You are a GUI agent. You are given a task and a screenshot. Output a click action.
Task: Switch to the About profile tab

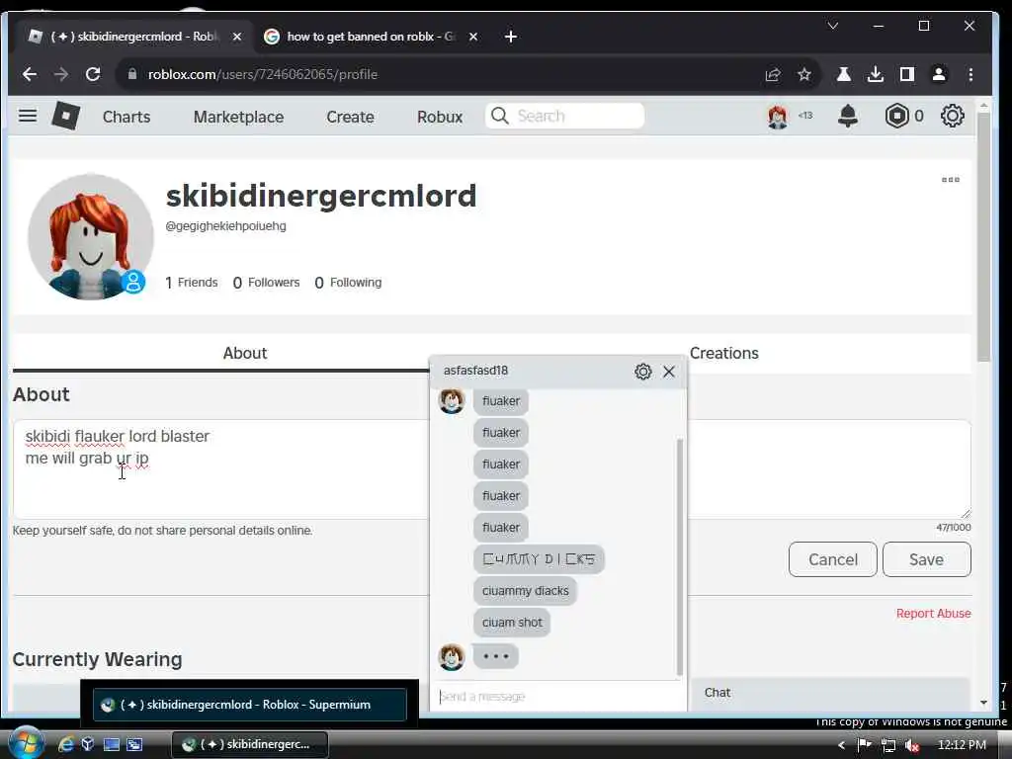tap(245, 353)
